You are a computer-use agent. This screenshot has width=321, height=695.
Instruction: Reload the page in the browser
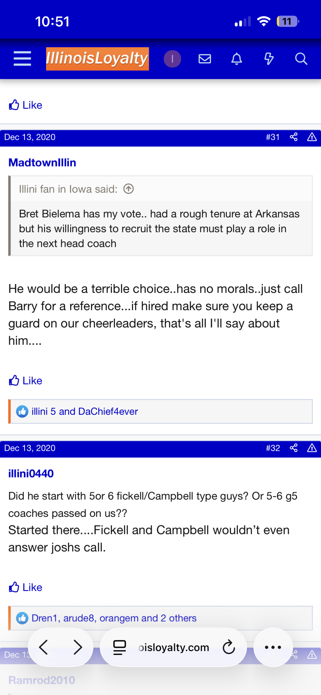(x=229, y=647)
